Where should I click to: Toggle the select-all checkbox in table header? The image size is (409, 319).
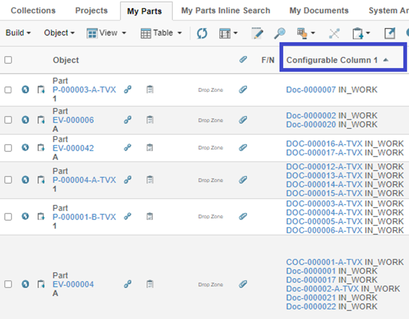(x=8, y=60)
